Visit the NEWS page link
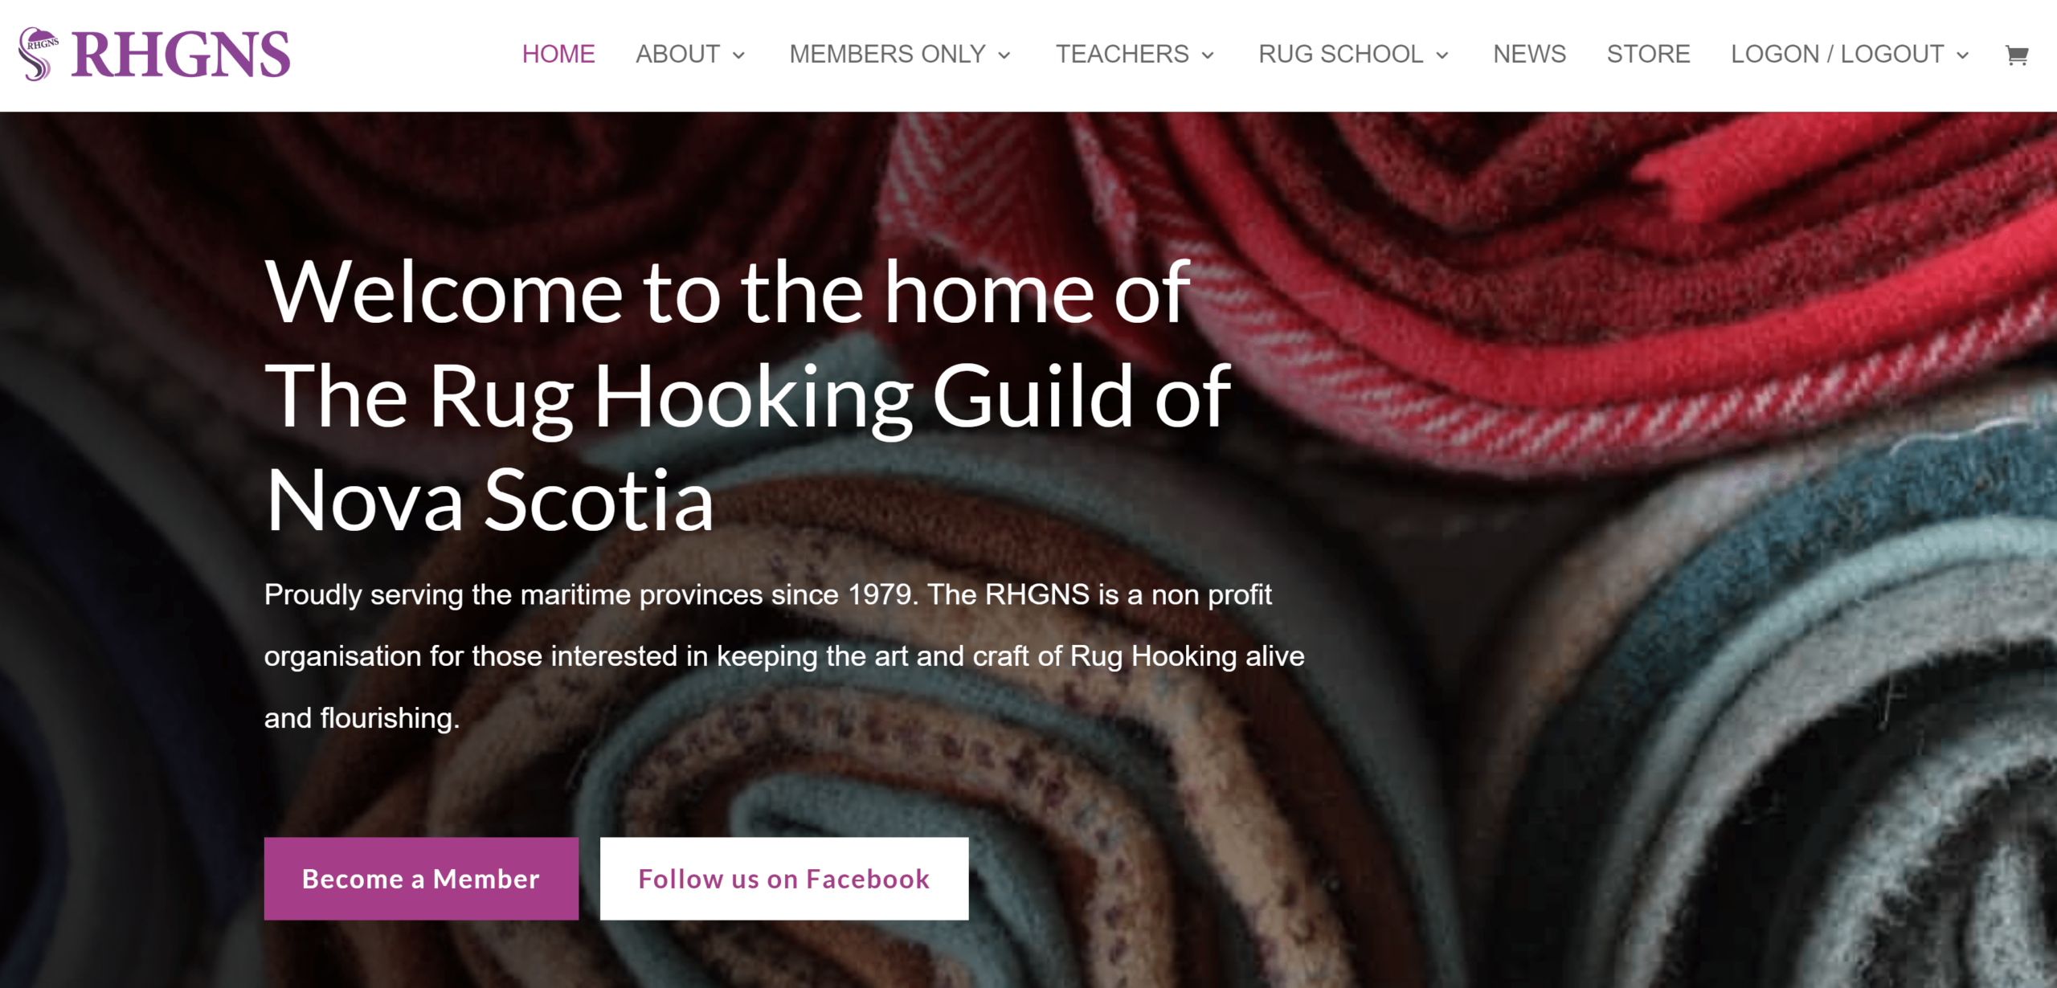 pos(1530,54)
